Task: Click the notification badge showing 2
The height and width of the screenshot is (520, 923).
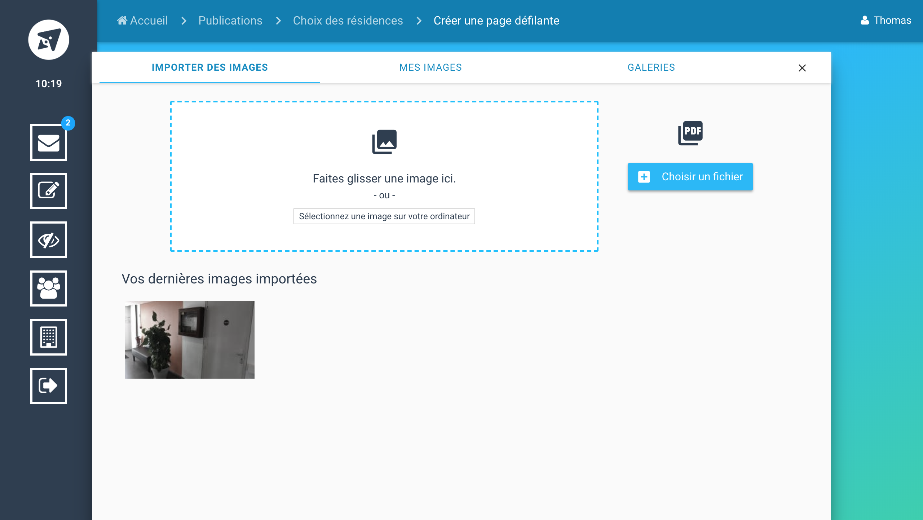Action: tap(68, 123)
